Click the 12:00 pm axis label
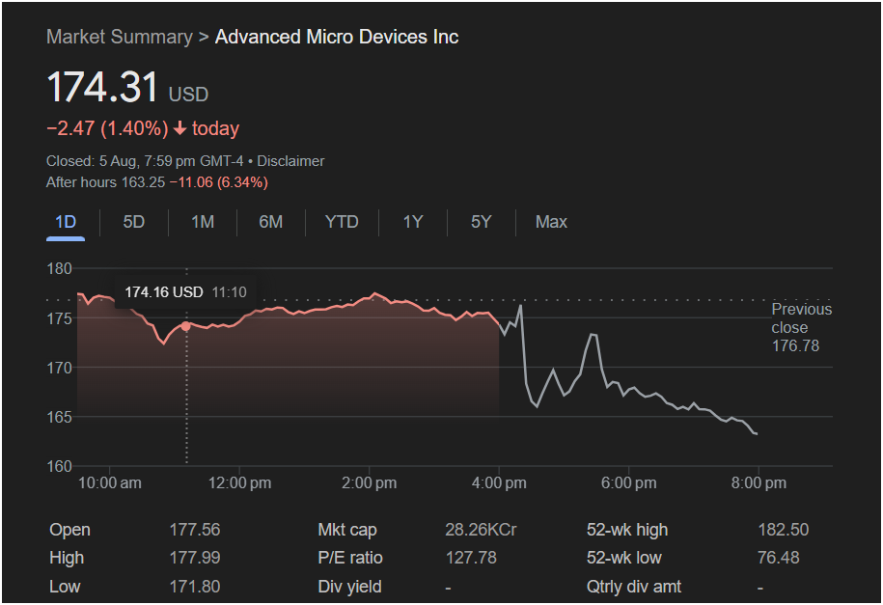 coord(240,483)
